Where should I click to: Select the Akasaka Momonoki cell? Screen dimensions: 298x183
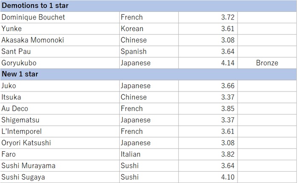[x=60, y=40]
